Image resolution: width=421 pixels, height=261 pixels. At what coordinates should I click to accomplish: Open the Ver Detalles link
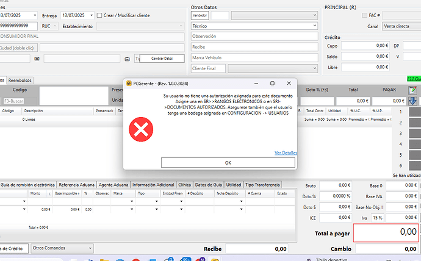click(286, 153)
